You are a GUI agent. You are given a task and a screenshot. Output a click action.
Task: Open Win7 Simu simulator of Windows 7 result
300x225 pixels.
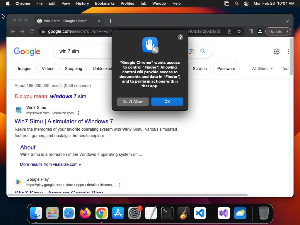pyautogui.click(x=64, y=121)
